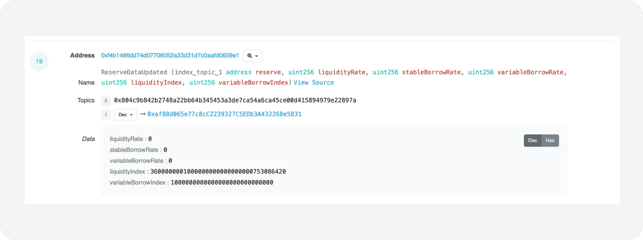Select the topic 0 hash text
Screen dimensions: 643x240
click(235, 100)
